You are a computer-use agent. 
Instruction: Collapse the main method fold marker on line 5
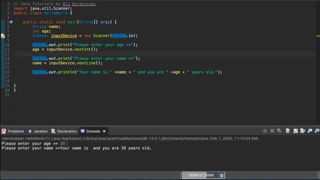tap(11, 22)
